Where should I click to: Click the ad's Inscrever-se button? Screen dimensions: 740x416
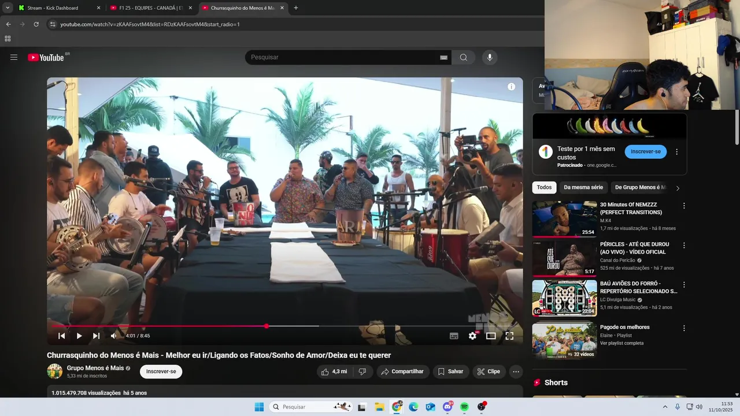tap(646, 152)
